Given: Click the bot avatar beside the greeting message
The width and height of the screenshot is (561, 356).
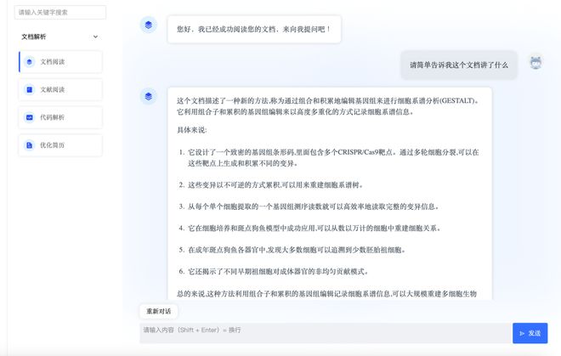Looking at the screenshot, I should click(149, 25).
